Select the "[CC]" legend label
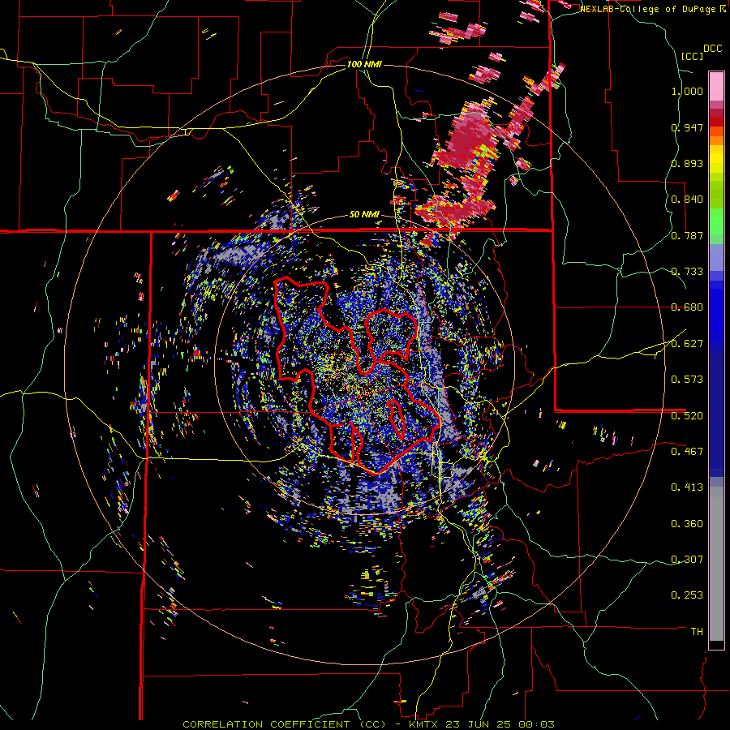Image resolution: width=730 pixels, height=730 pixels. point(693,56)
